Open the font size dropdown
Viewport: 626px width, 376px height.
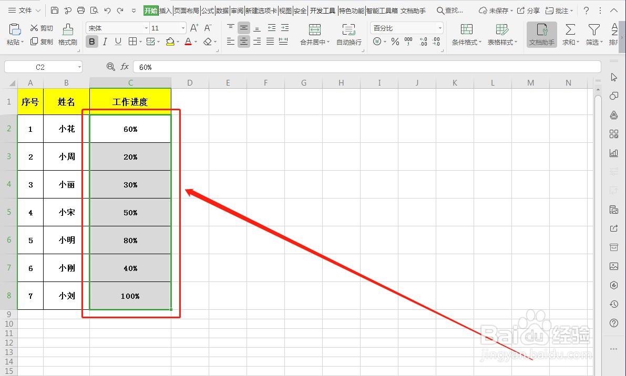pyautogui.click(x=183, y=28)
